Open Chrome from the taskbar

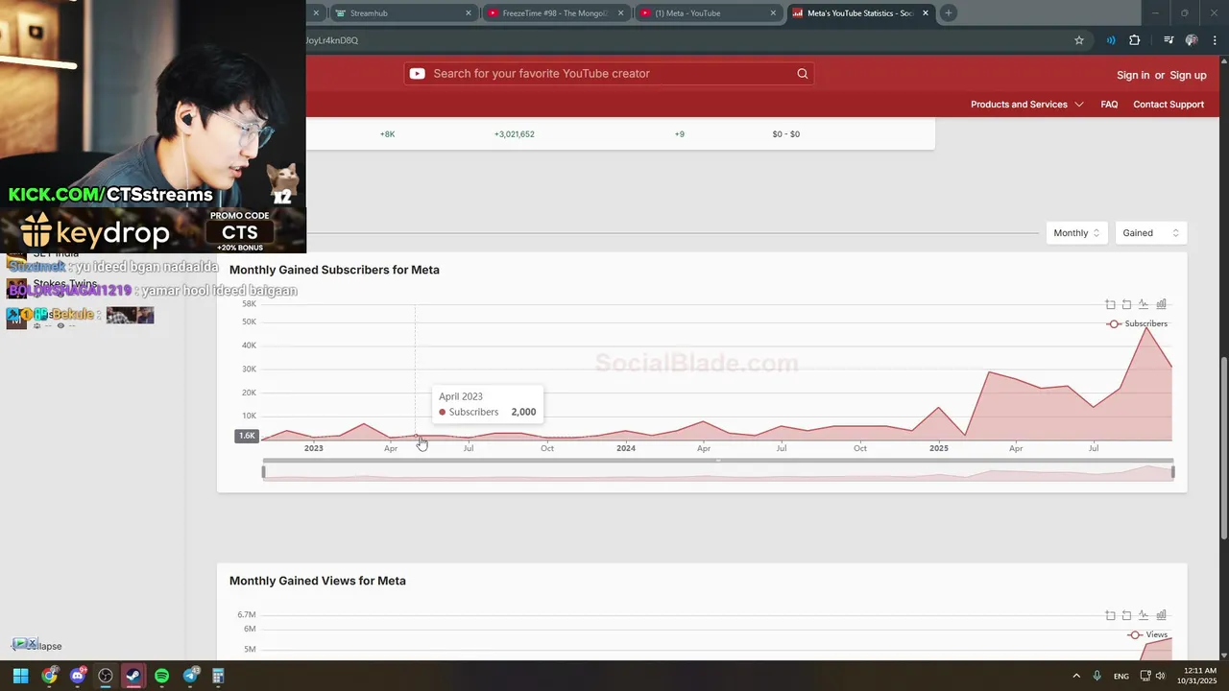49,676
